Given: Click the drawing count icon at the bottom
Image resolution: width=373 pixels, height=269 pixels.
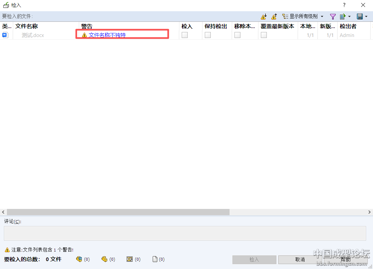Looking at the screenshot, I should tap(130, 259).
